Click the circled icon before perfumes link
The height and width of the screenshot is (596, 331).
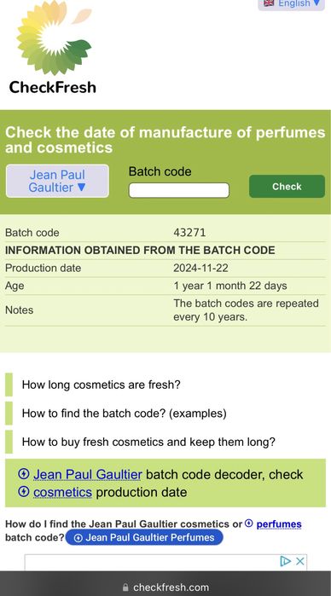click(x=249, y=524)
